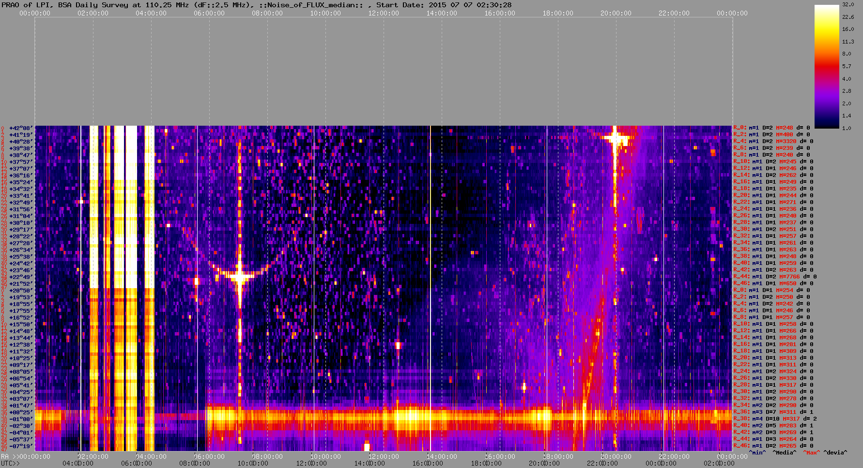Click the bright cross-shaped source near +40°28'

pyautogui.click(x=615, y=139)
